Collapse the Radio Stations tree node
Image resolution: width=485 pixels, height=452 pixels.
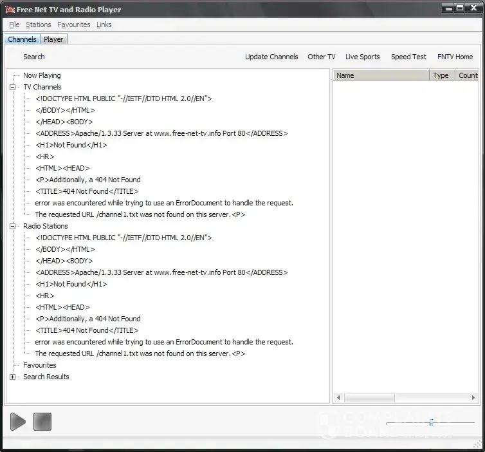coord(13,226)
